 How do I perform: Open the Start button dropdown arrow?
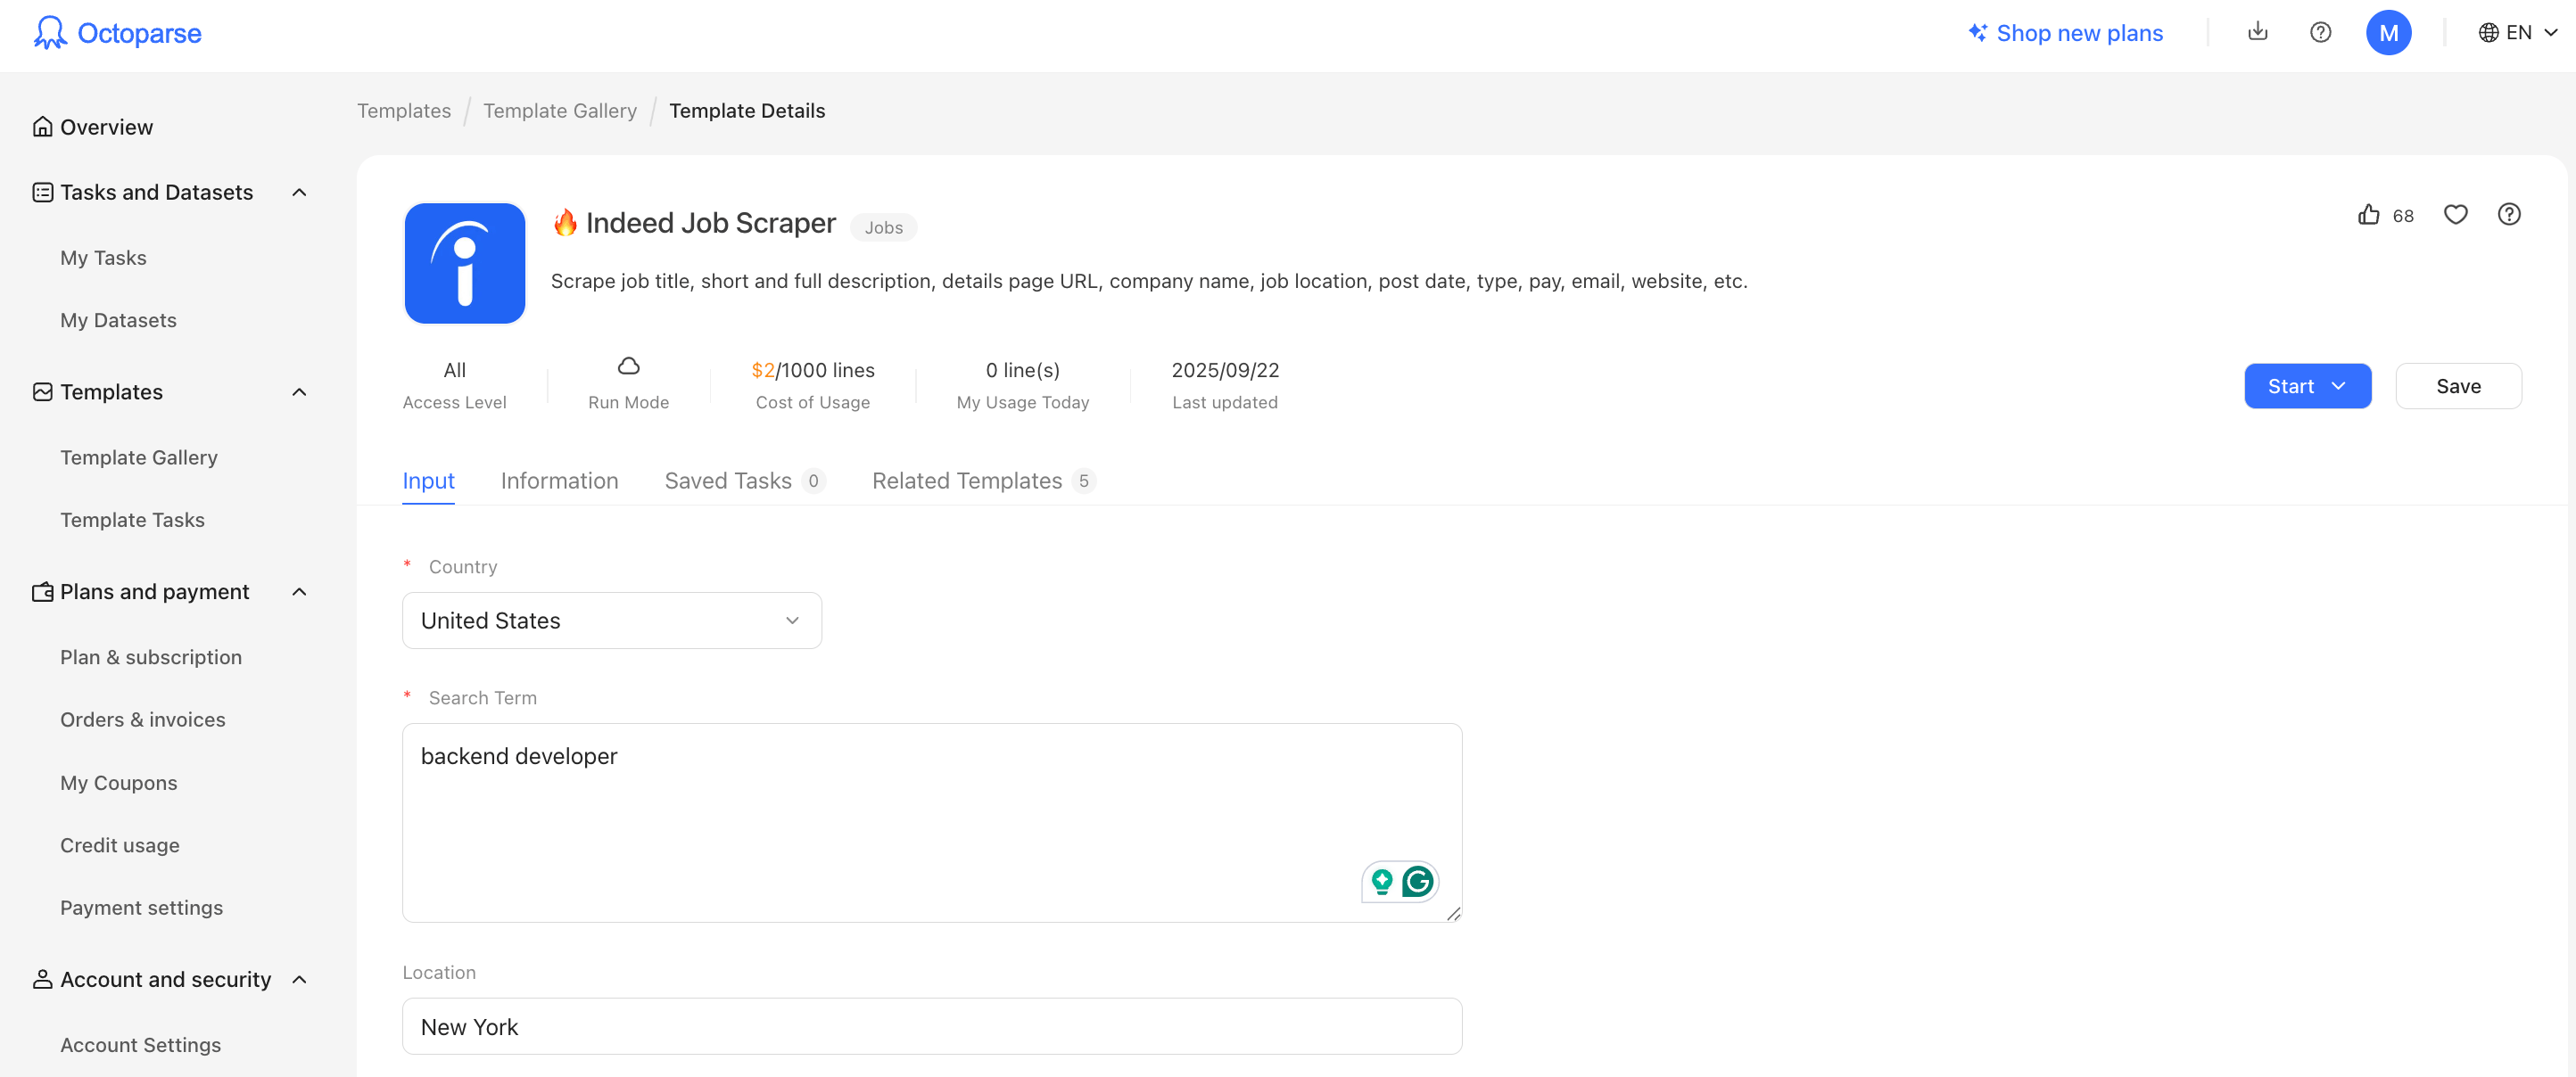tap(2339, 385)
